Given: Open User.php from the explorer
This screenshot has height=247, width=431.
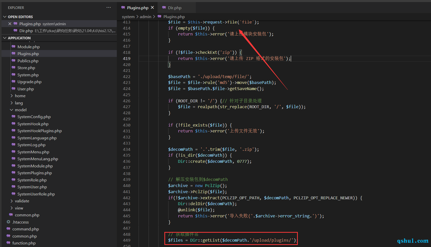Looking at the screenshot, I should (x=26, y=89).
